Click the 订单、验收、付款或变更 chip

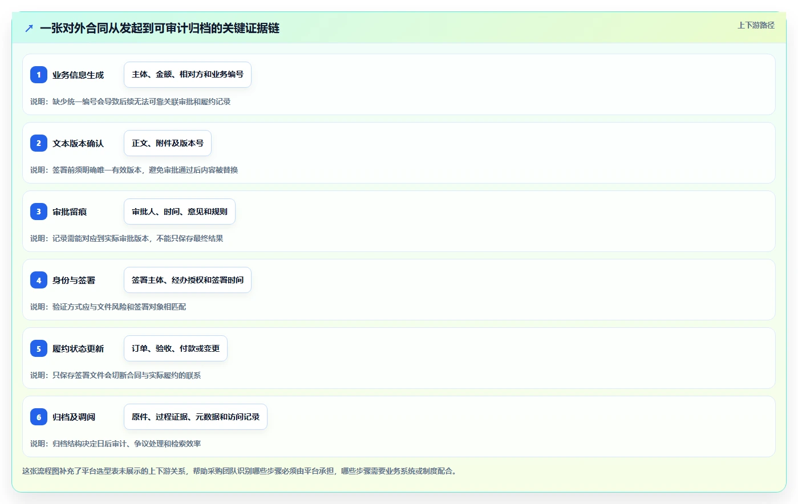coord(176,348)
